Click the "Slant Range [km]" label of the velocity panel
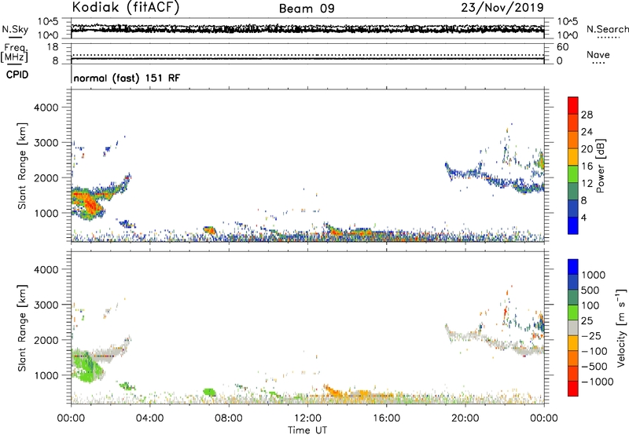The height and width of the screenshot is (435, 629). pyautogui.click(x=22, y=328)
